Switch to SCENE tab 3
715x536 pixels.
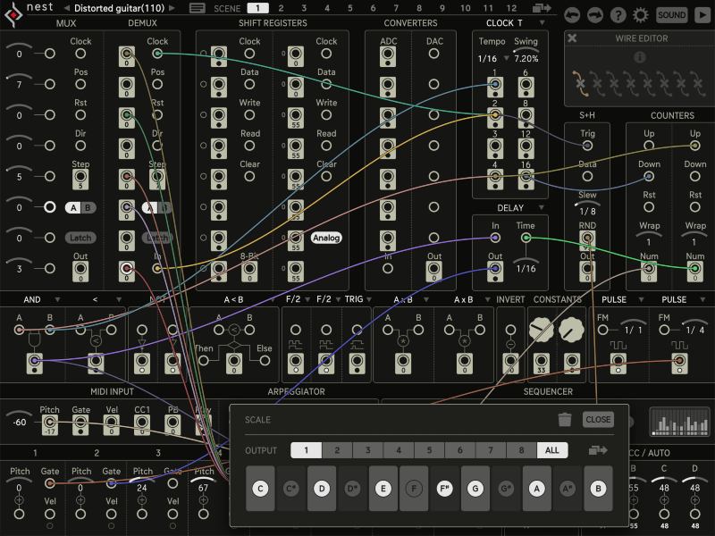(x=303, y=8)
